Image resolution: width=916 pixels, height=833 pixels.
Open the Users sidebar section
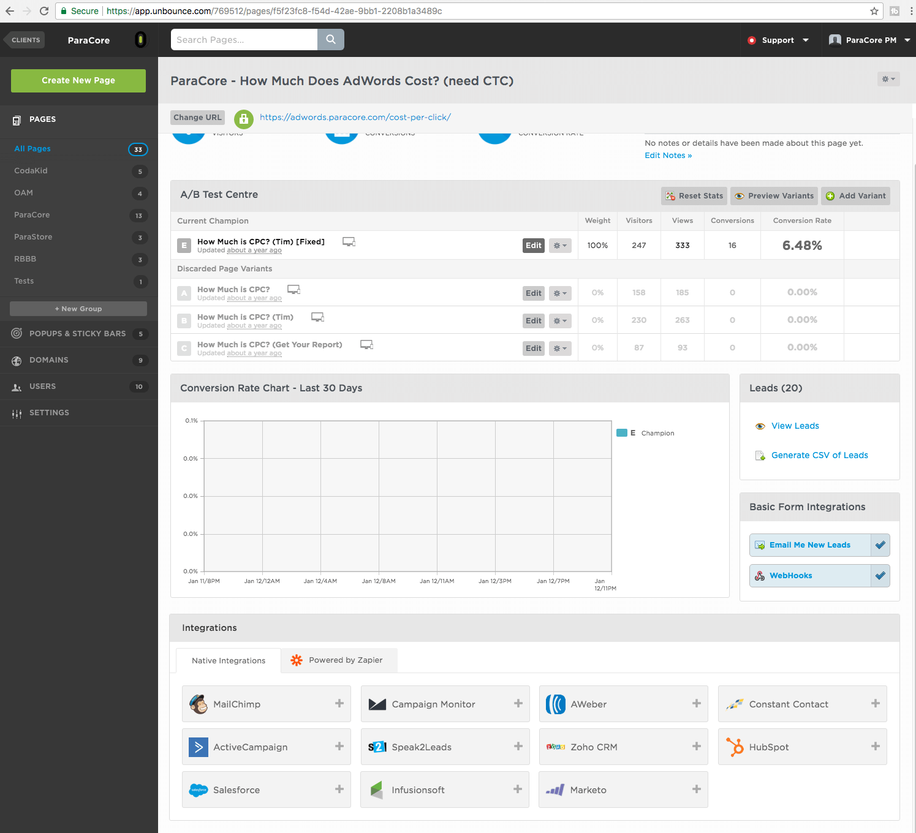tap(79, 386)
